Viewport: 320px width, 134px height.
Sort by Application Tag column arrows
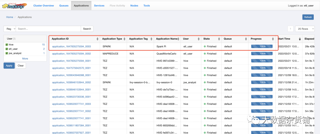pos(151,39)
